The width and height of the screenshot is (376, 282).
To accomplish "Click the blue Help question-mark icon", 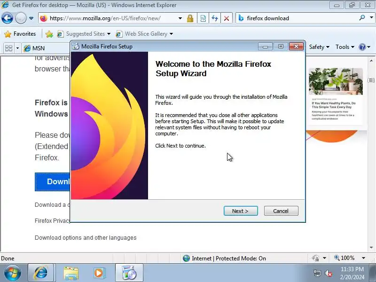I will tap(362, 47).
